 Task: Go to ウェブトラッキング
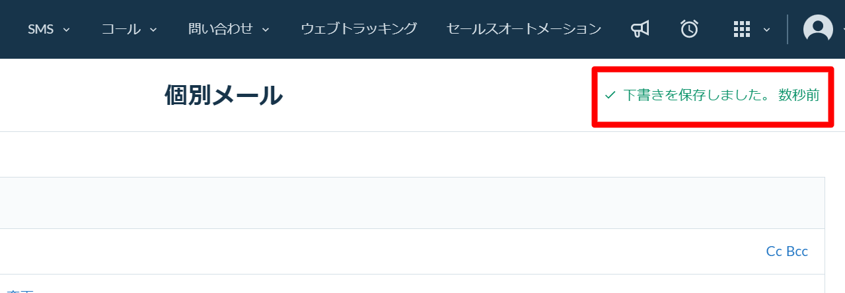[359, 29]
